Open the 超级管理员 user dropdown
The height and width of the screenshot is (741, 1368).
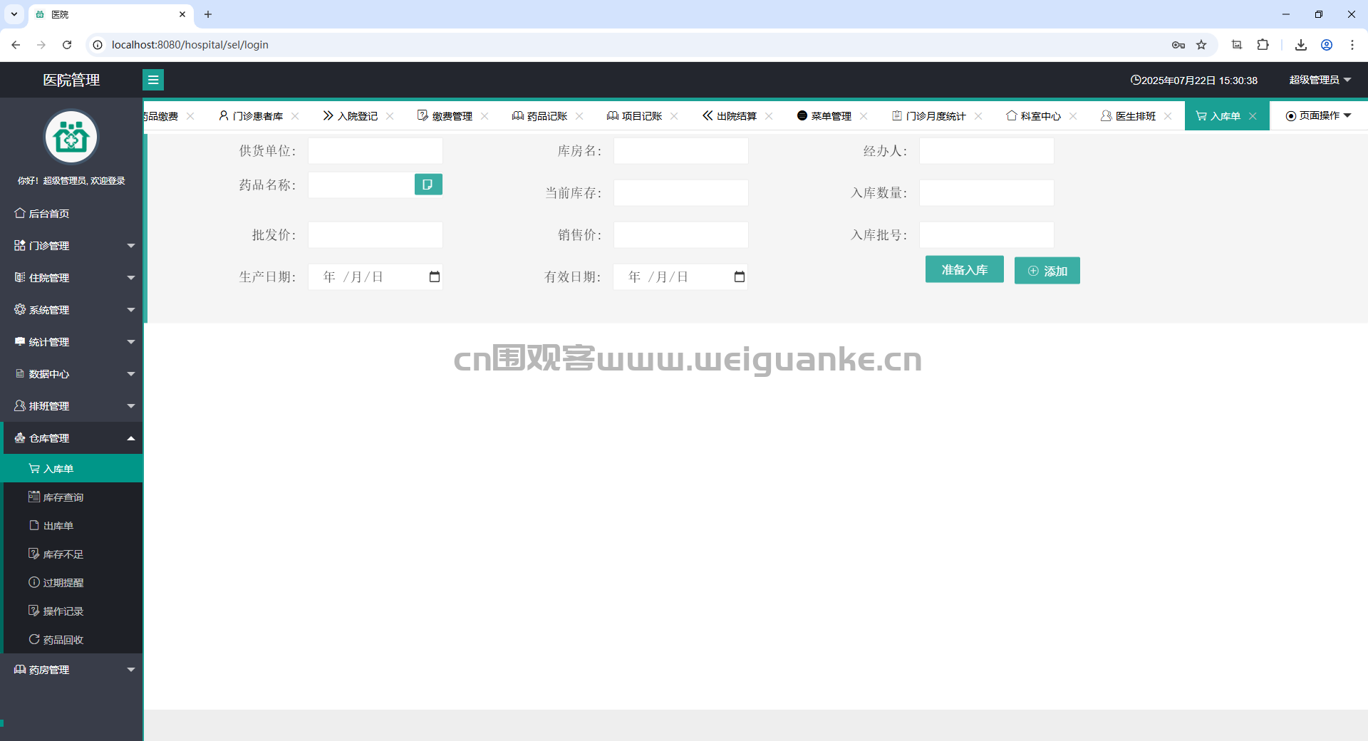click(x=1320, y=80)
